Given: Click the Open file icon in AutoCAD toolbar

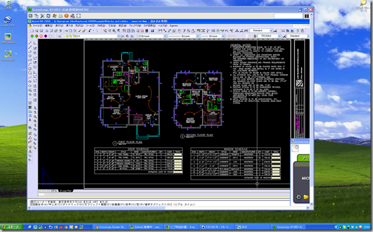Looking at the screenshot, I should point(37,31).
